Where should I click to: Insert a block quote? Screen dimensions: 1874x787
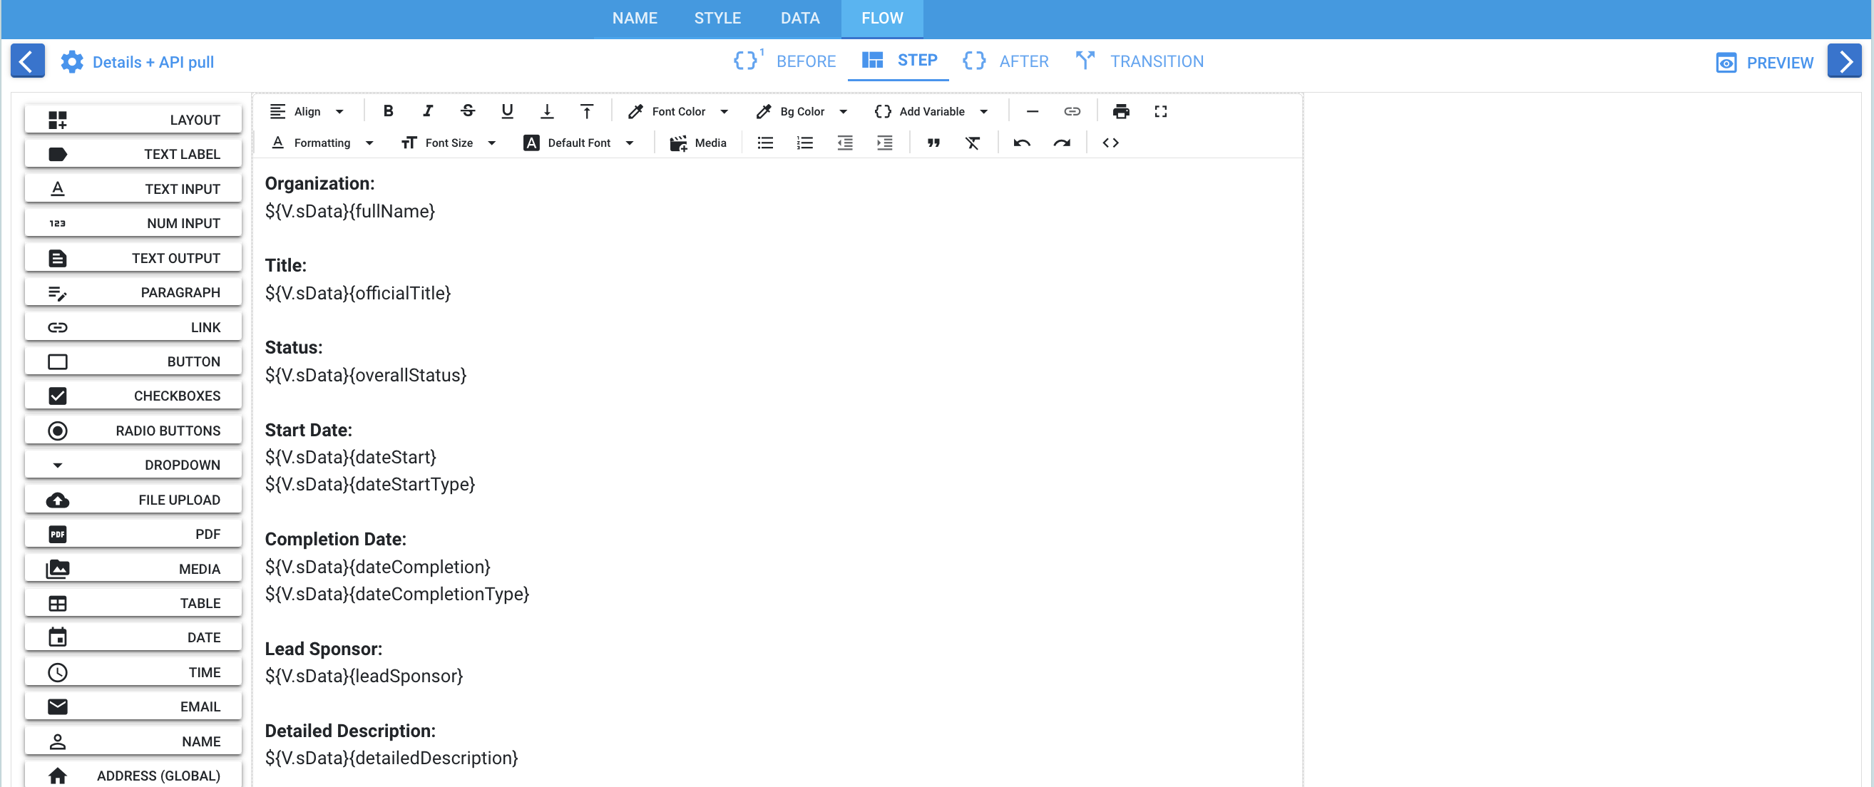pos(933,143)
